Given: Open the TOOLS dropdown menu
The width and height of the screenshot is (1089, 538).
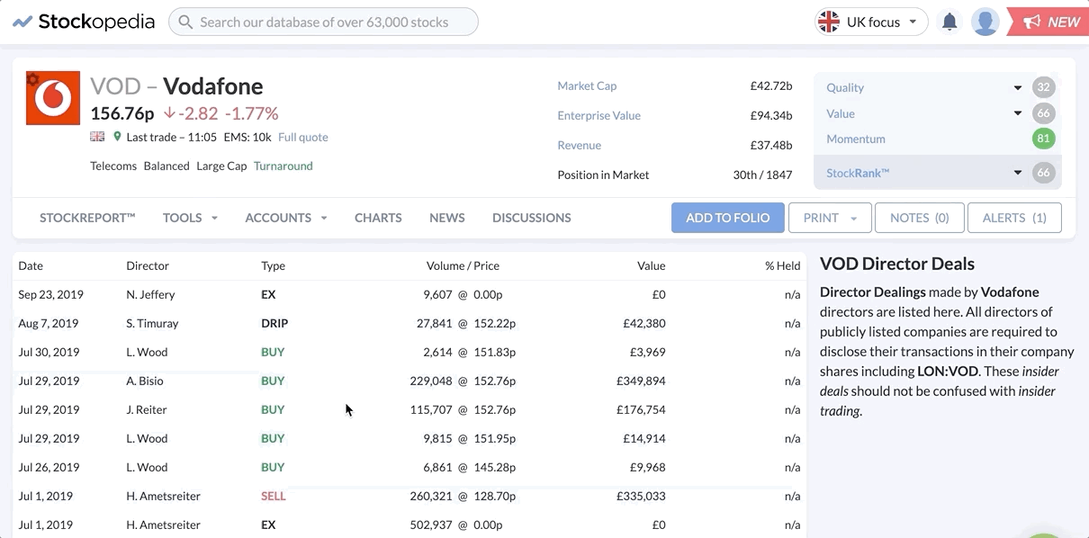Looking at the screenshot, I should (x=190, y=218).
